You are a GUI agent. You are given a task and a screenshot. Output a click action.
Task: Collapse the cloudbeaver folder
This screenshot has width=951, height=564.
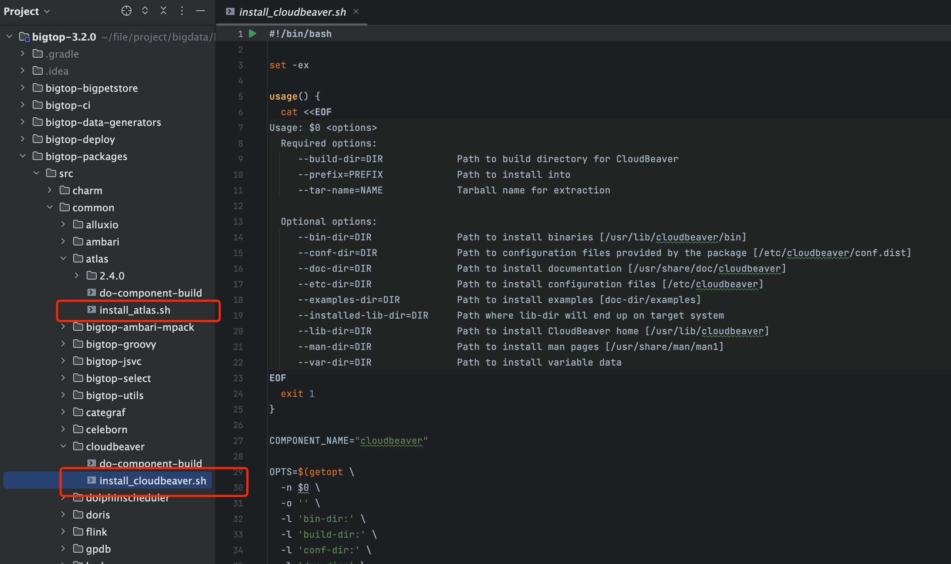click(x=63, y=446)
